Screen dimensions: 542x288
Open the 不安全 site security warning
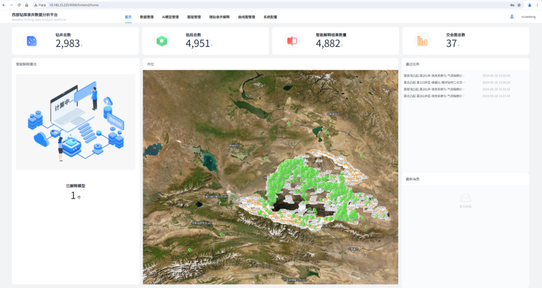40,5
